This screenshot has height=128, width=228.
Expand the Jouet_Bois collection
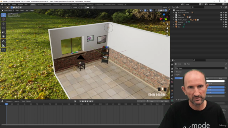[174, 17]
